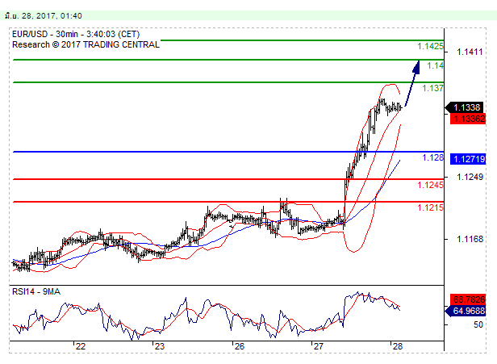Click the green 1.14 resistance label

[x=435, y=65]
